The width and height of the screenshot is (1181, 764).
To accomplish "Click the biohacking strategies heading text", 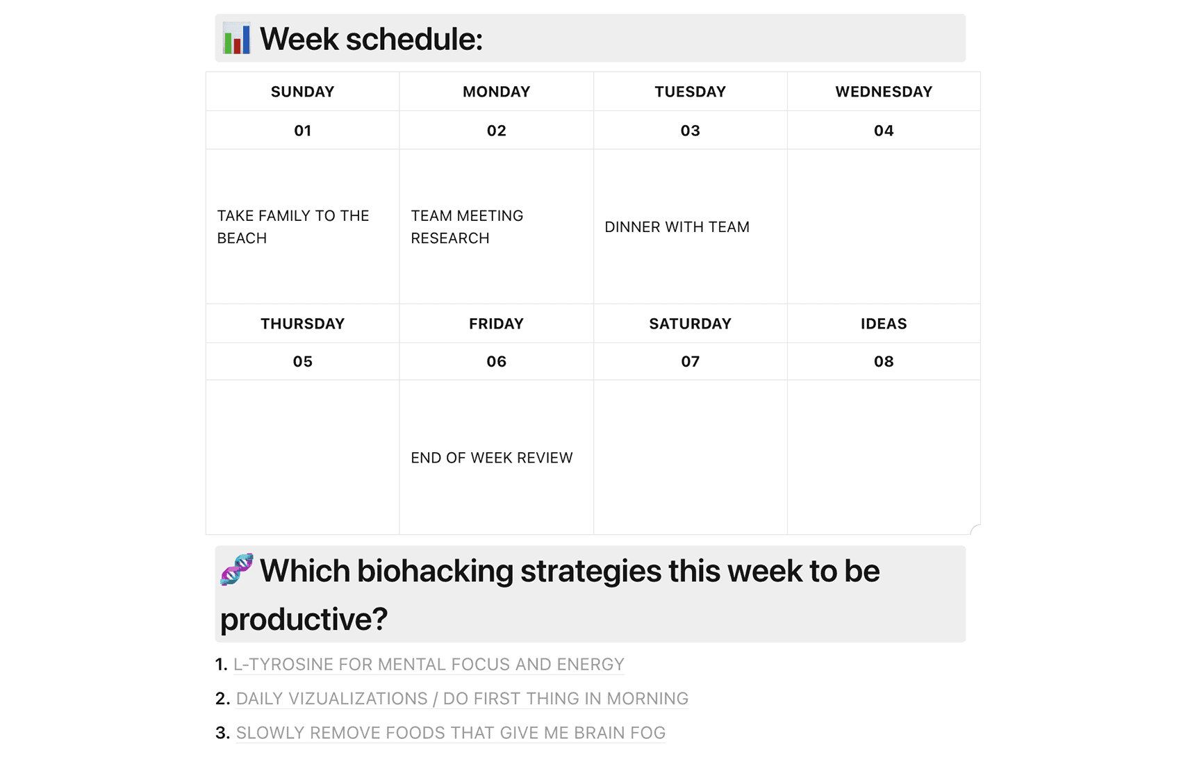I will click(x=550, y=595).
